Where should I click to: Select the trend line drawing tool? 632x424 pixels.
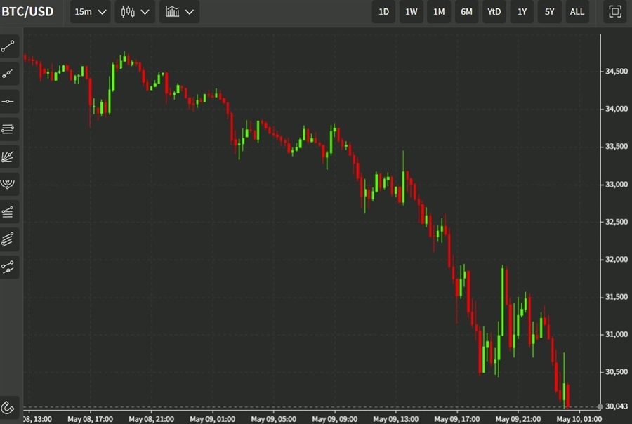point(8,47)
